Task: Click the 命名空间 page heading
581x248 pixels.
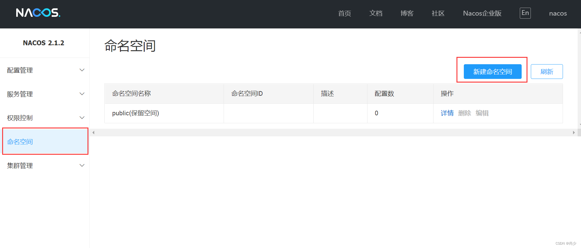Action: (130, 46)
